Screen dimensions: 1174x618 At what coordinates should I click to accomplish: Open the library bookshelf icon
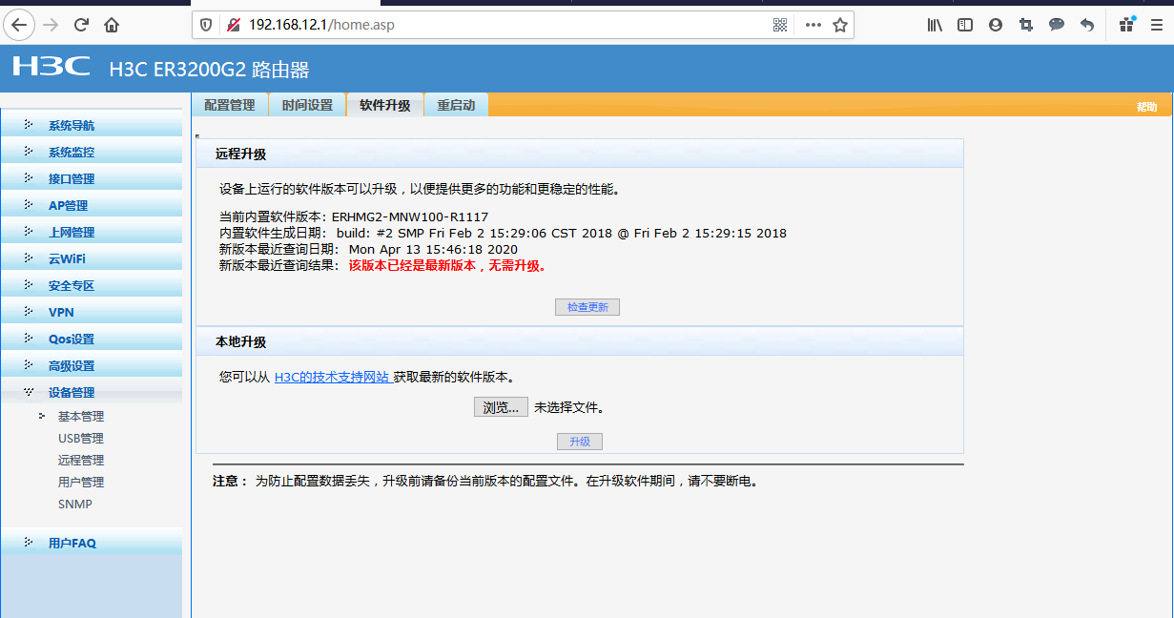[x=935, y=25]
